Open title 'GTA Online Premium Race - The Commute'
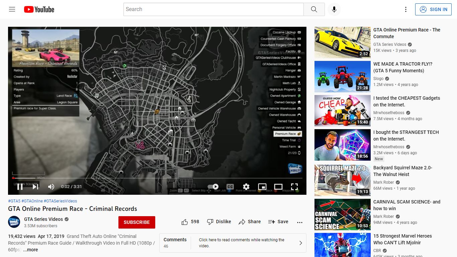Image resolution: width=457 pixels, height=257 pixels. point(407,33)
